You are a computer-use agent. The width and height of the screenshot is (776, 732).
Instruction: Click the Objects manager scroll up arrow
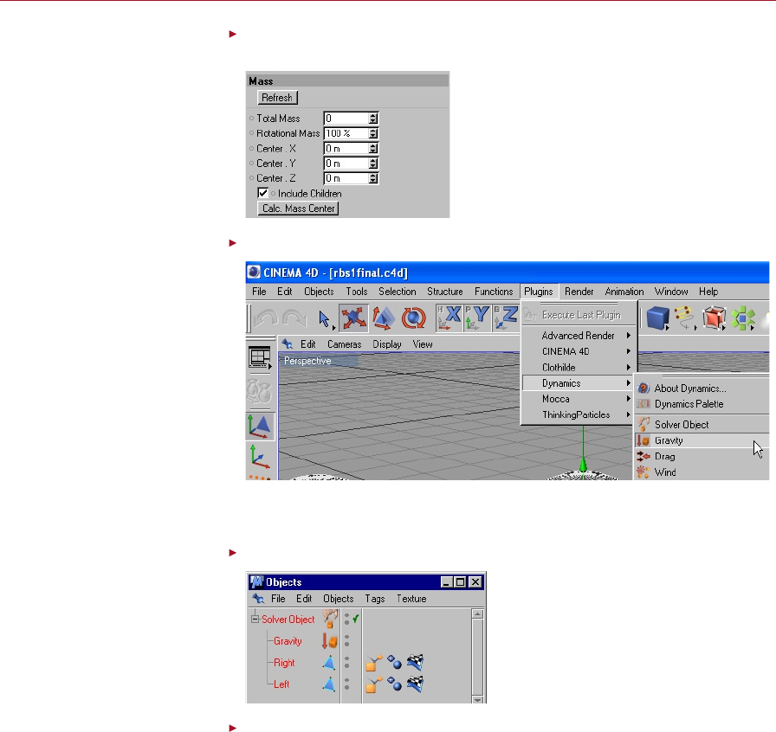[477, 613]
